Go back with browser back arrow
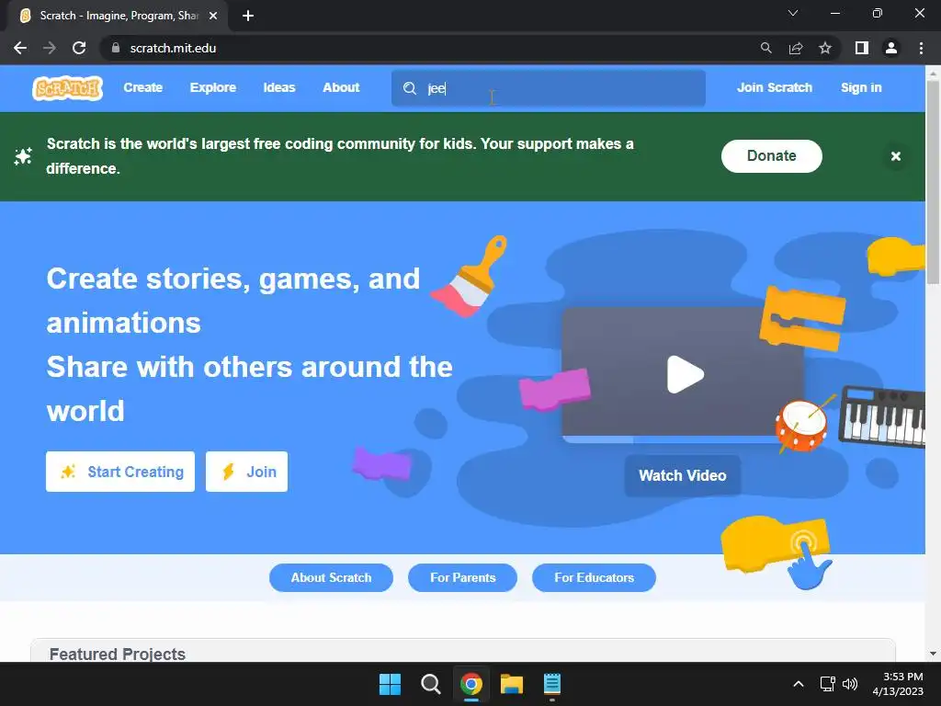The width and height of the screenshot is (941, 706). 20,48
